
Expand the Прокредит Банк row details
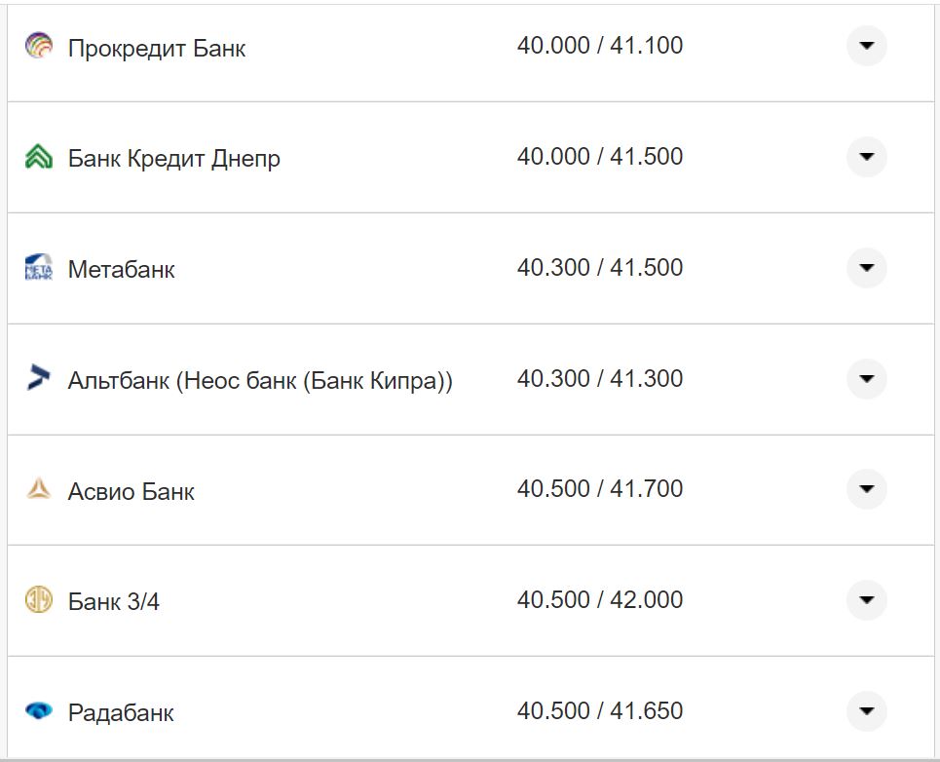[x=866, y=46]
